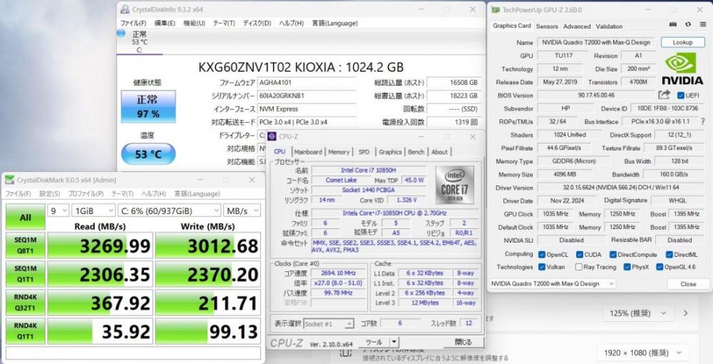This screenshot has height=364, width=713.
Task: Open the drive selector C: 6% (60/937GiB)
Action: [x=169, y=211]
